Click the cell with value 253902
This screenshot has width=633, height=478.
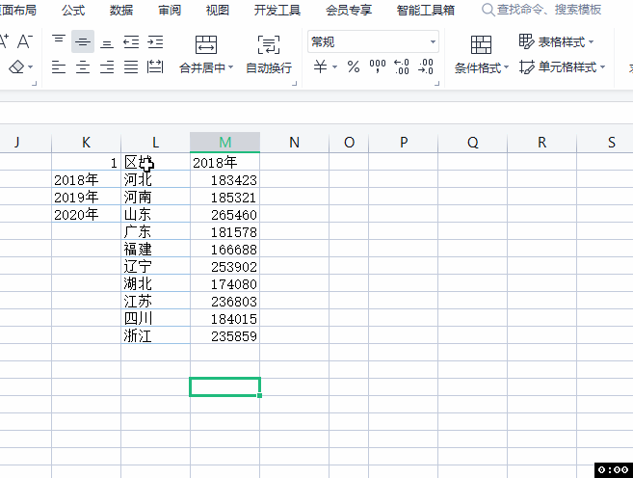224,266
